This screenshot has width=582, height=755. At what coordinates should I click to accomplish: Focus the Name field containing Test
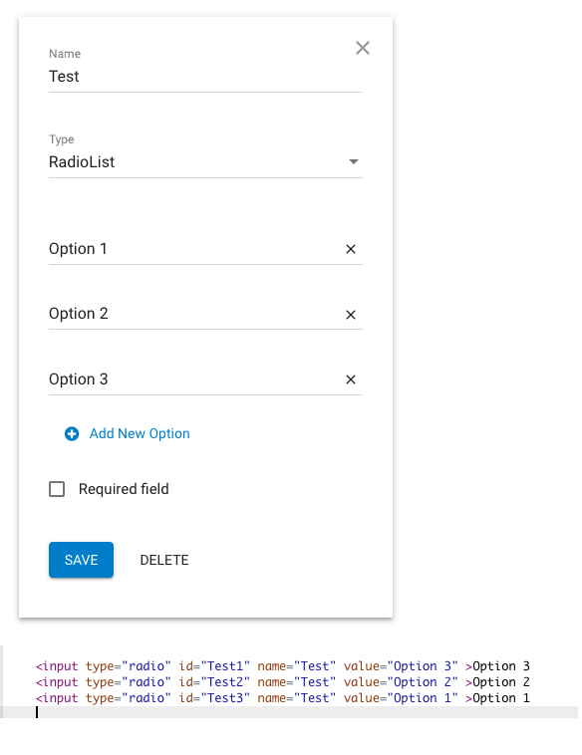pos(205,76)
